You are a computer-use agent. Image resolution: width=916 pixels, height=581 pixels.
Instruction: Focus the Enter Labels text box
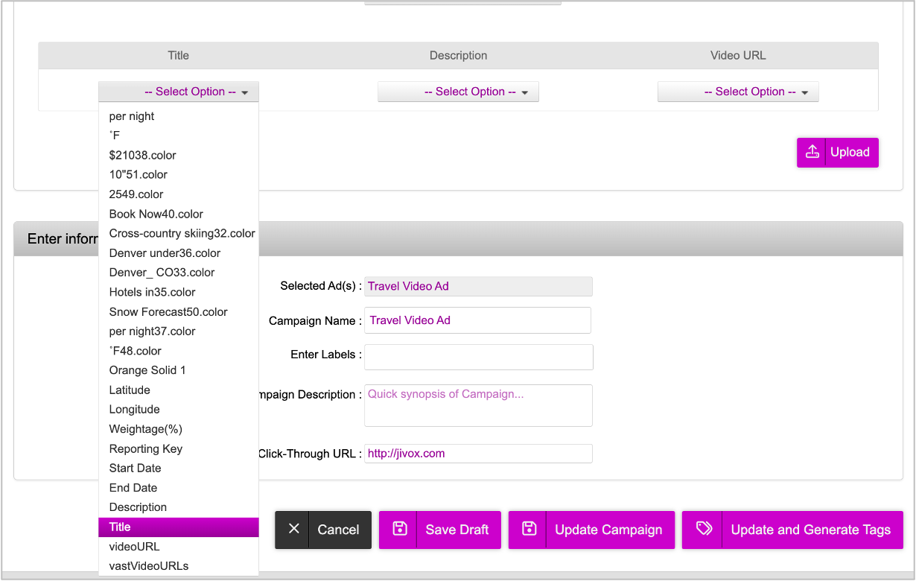478,357
